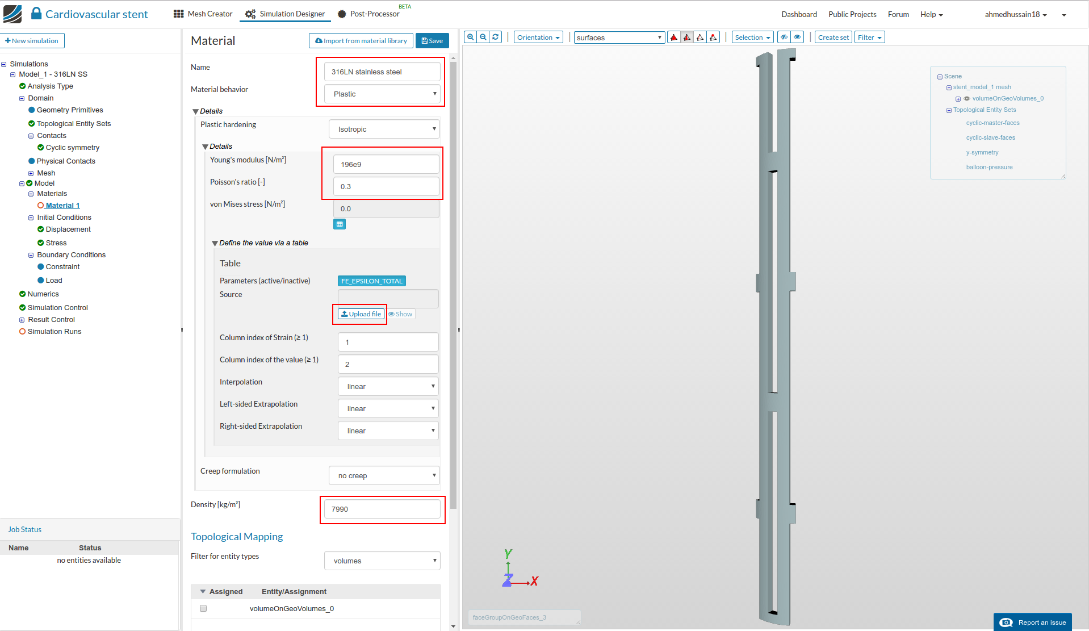This screenshot has width=1089, height=631.
Task: Switch to the Post-Processor tab
Action: point(368,14)
